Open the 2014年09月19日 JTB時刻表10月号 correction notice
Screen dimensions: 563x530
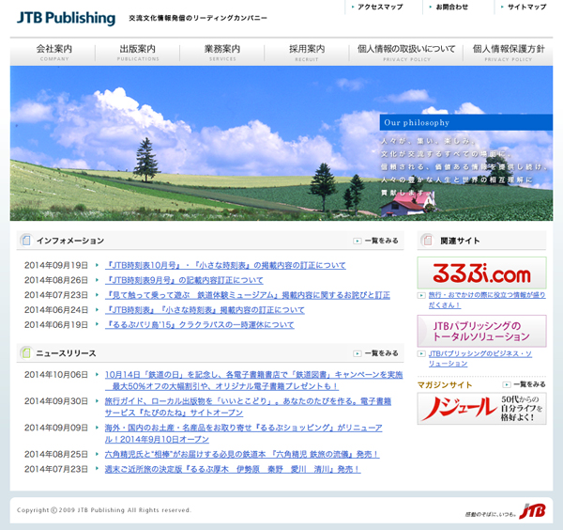[225, 265]
